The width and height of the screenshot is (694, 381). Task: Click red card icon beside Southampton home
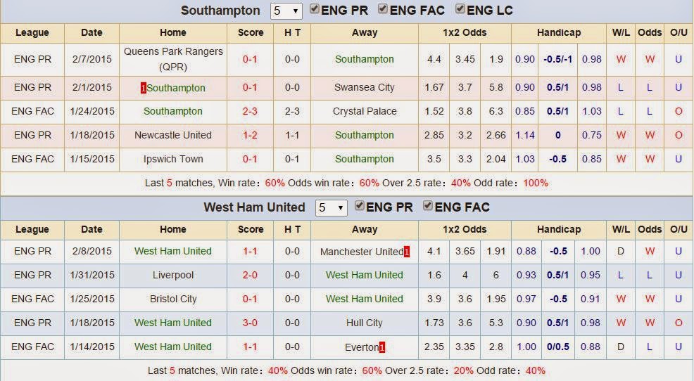coord(144,88)
